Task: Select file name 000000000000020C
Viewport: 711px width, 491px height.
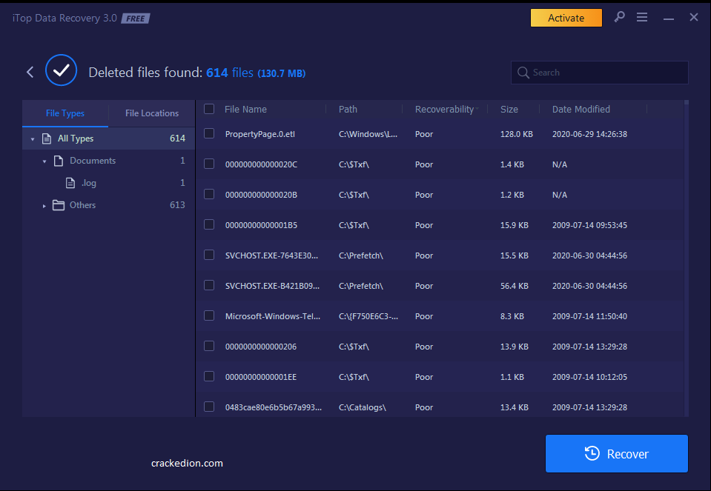Action: (261, 164)
